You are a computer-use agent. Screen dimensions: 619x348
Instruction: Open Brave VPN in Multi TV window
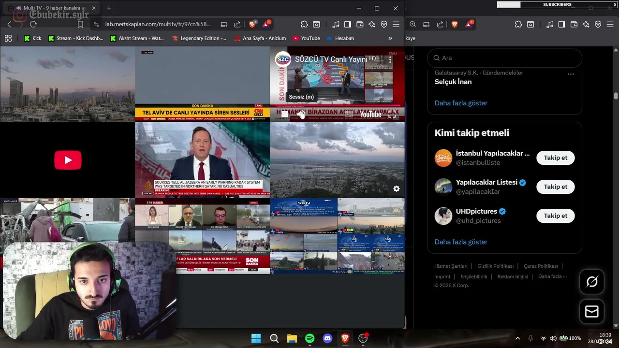tap(384, 24)
